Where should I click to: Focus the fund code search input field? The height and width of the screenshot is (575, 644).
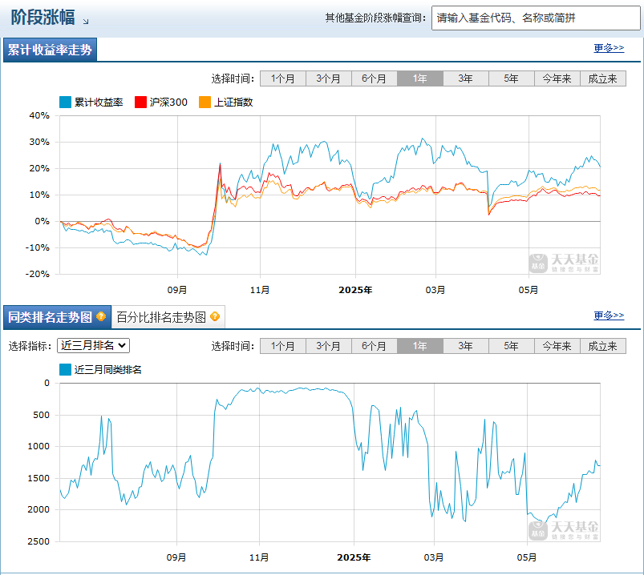536,18
